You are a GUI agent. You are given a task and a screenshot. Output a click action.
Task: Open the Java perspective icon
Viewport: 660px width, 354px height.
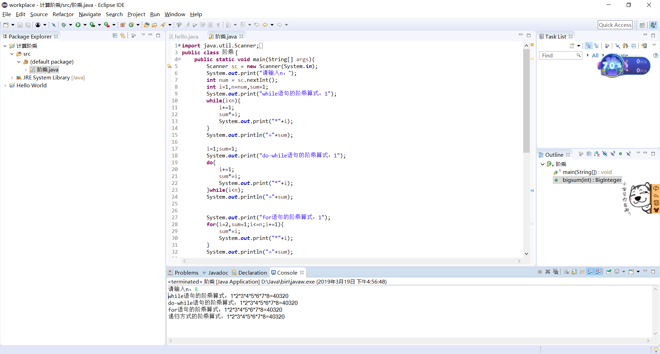653,25
